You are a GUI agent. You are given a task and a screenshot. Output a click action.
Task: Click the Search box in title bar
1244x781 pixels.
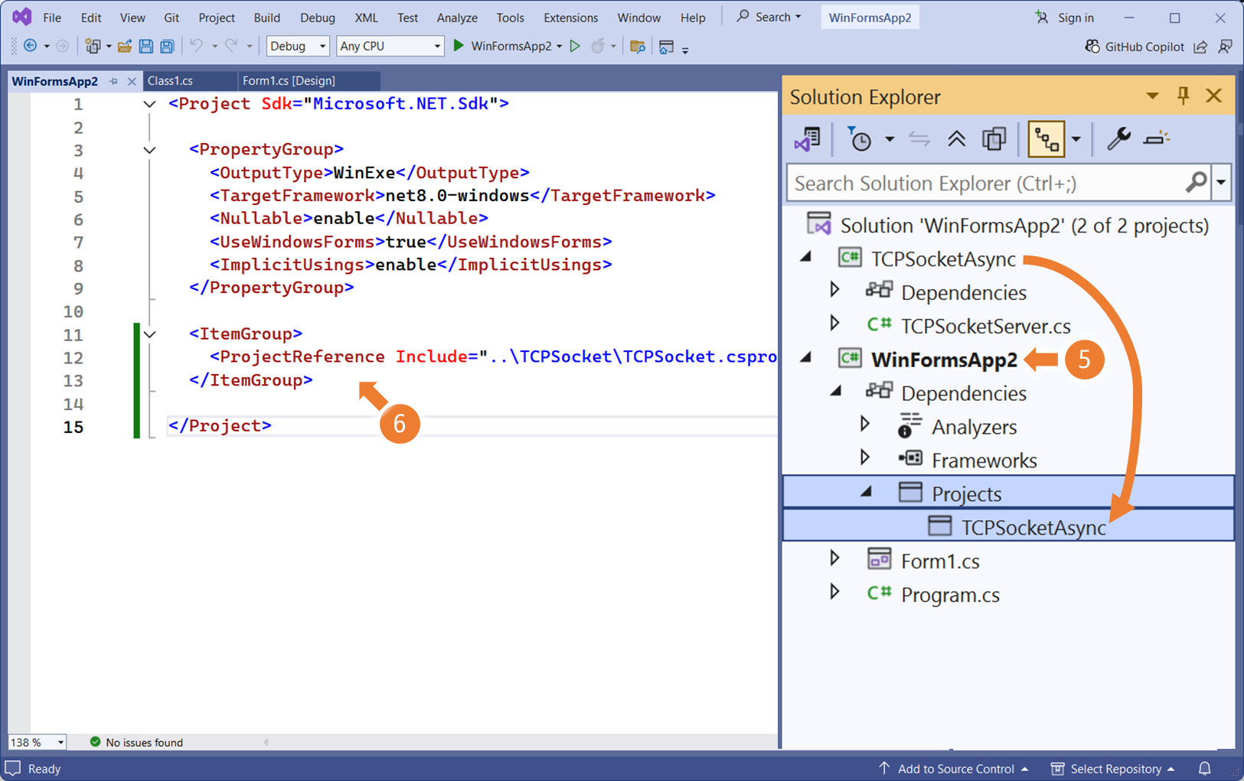[x=769, y=17]
